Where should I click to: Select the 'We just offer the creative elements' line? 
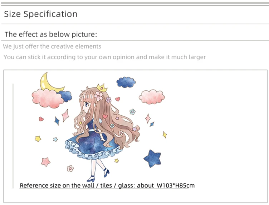(52, 46)
